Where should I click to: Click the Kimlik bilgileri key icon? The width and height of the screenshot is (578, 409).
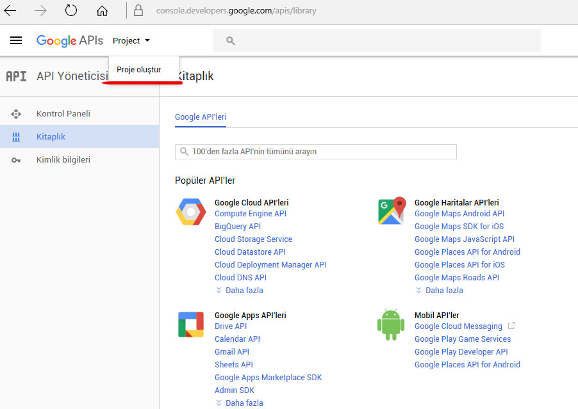click(x=16, y=160)
